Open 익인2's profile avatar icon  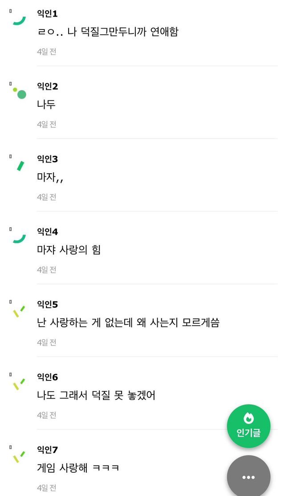coord(19,92)
